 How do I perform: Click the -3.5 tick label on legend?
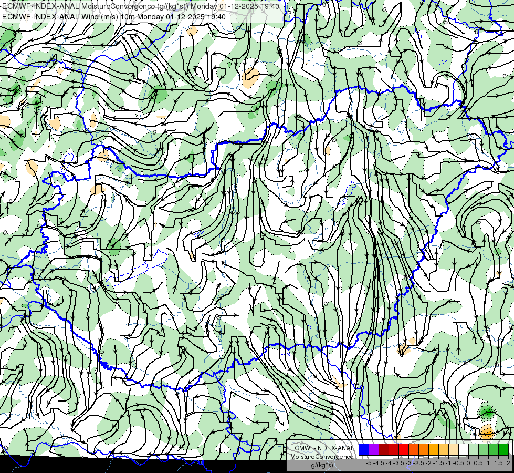398,463
